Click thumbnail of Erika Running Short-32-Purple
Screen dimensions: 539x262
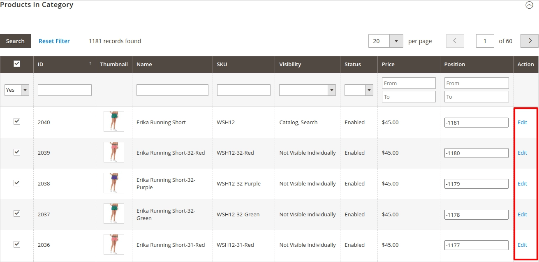pos(114,183)
